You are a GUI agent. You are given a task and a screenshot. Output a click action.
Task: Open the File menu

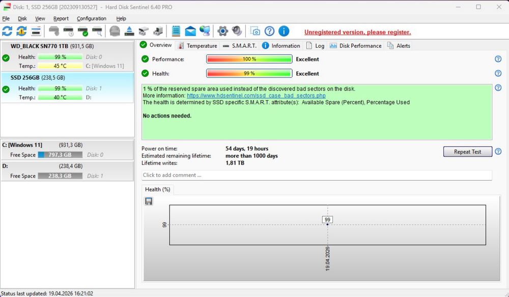tap(6, 18)
